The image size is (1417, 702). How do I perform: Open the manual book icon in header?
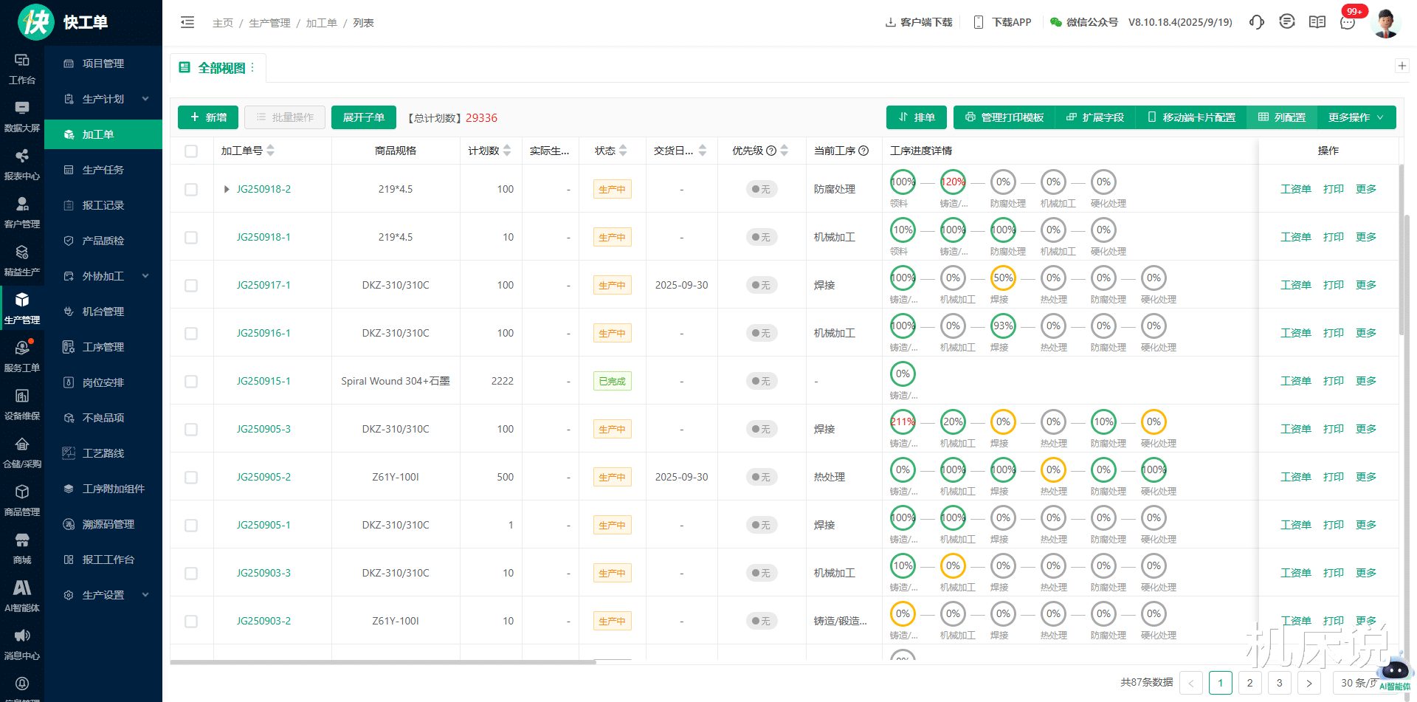pos(1317,22)
